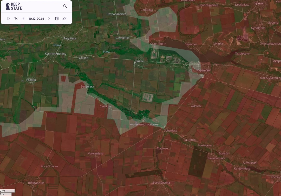This screenshot has width=281, height=196.
Task: Click the Улакли label
Action: [x=83, y=58]
